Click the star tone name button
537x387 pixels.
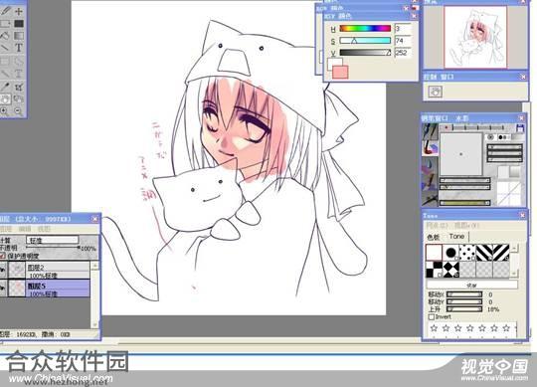coord(472,285)
